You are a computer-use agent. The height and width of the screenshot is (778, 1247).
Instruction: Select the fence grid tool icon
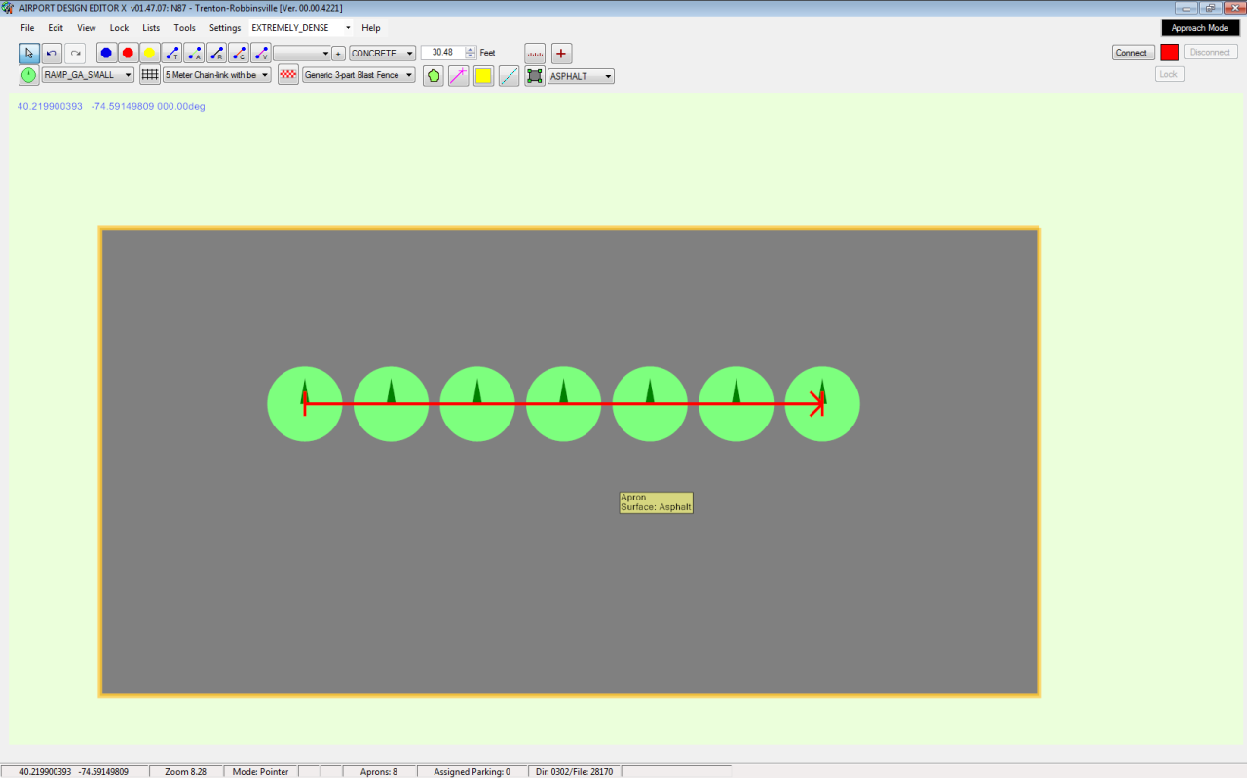[150, 75]
